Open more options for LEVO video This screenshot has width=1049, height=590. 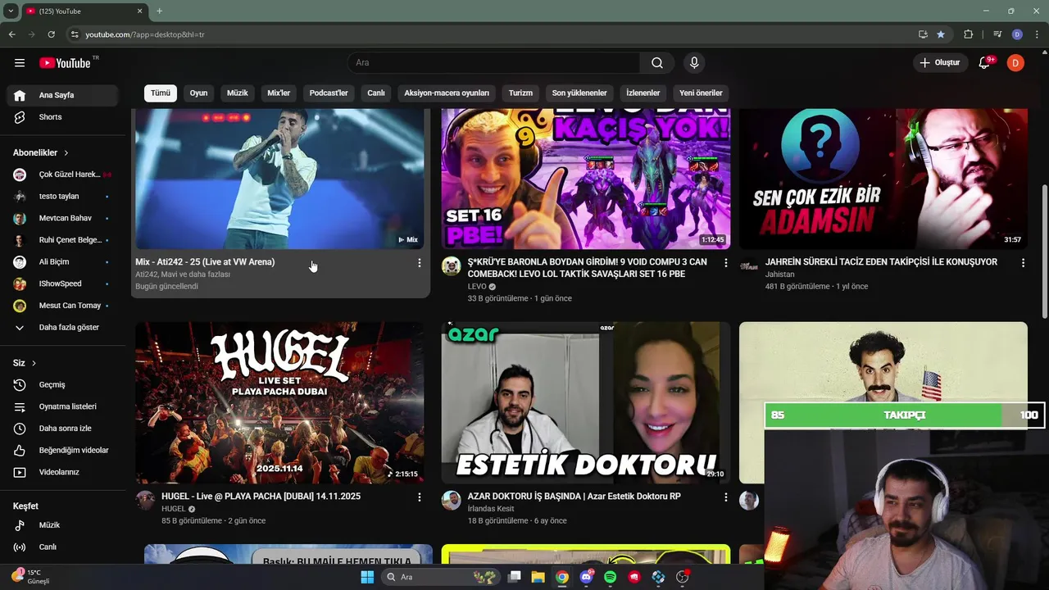pos(725,263)
